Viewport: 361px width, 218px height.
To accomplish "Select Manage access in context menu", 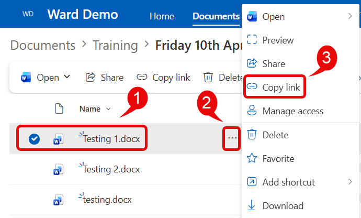I will pos(292,111).
